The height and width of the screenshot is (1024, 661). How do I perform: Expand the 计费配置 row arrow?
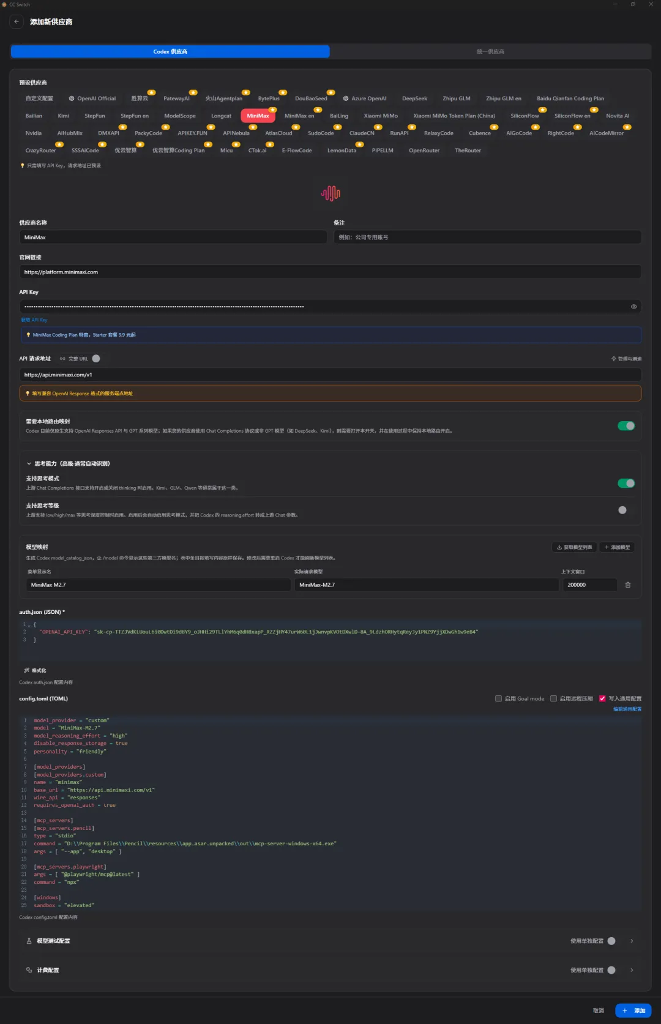[632, 970]
